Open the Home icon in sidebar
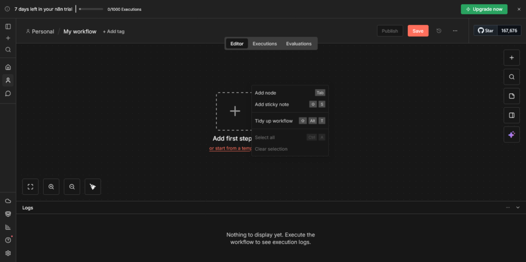The image size is (526, 262). click(x=8, y=67)
